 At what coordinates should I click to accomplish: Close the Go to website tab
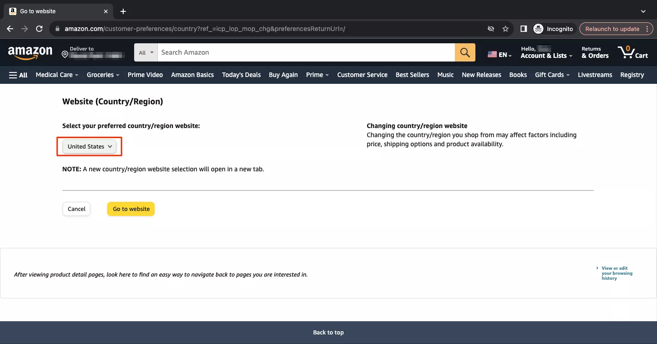tap(106, 11)
